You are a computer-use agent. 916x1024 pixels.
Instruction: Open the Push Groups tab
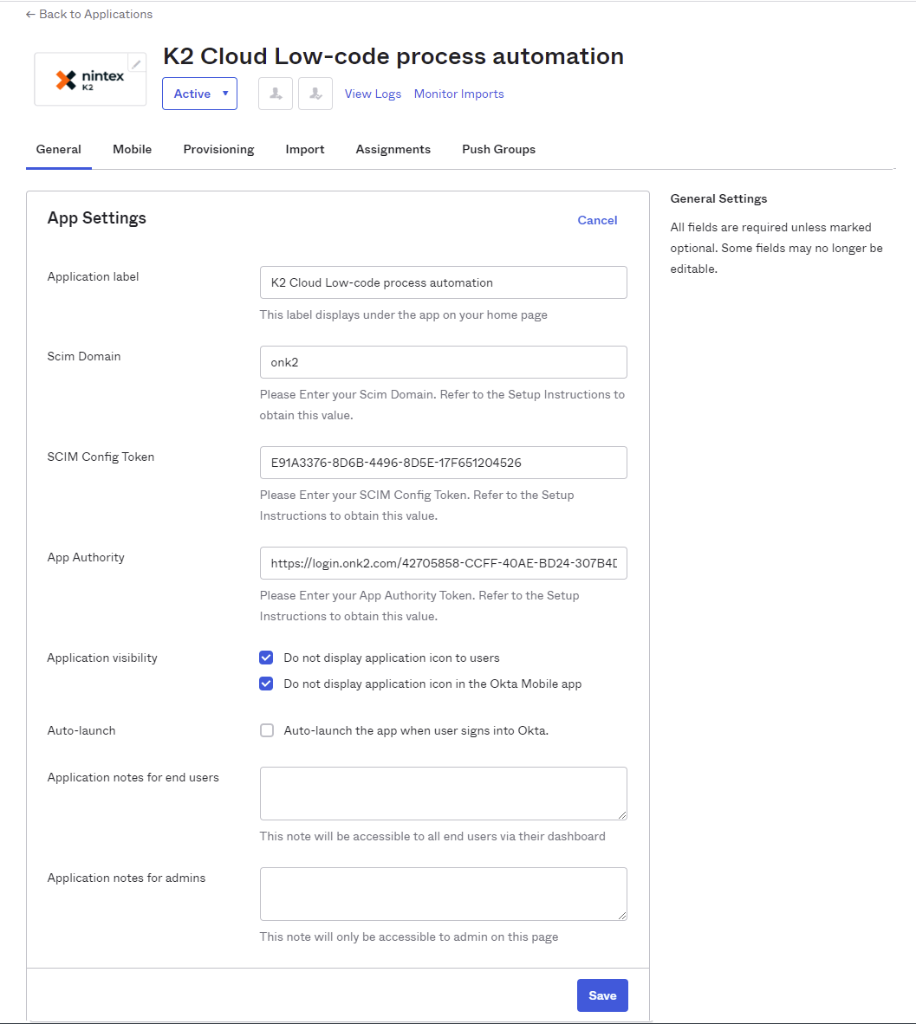498,149
